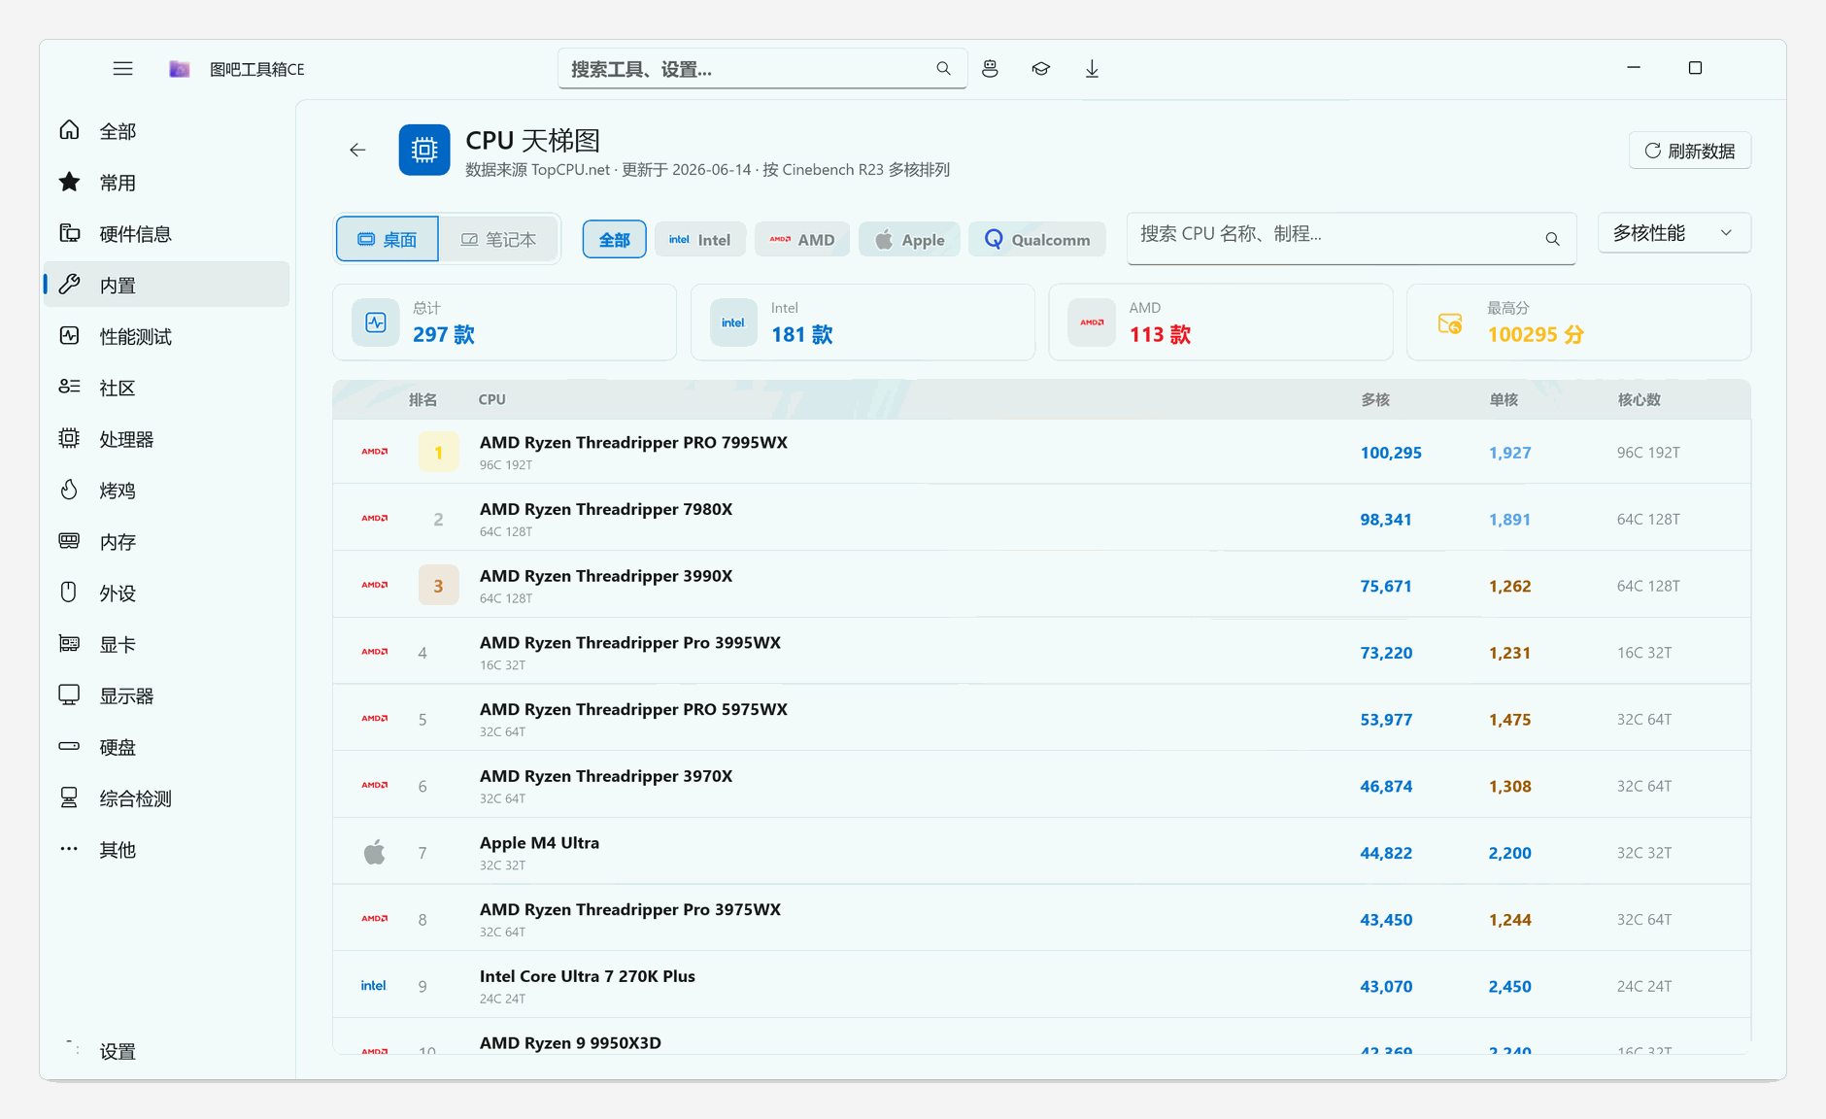Image resolution: width=1826 pixels, height=1119 pixels.
Task: Switch to 笔记本 laptop CPUs
Action: (498, 239)
